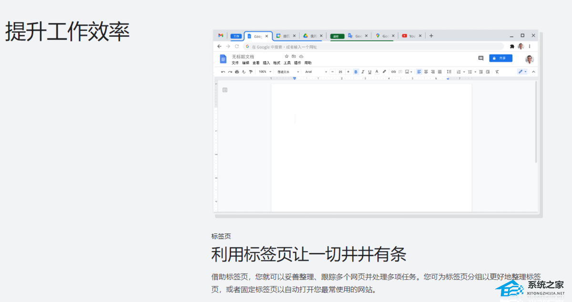Star the untitled document

pos(286,57)
